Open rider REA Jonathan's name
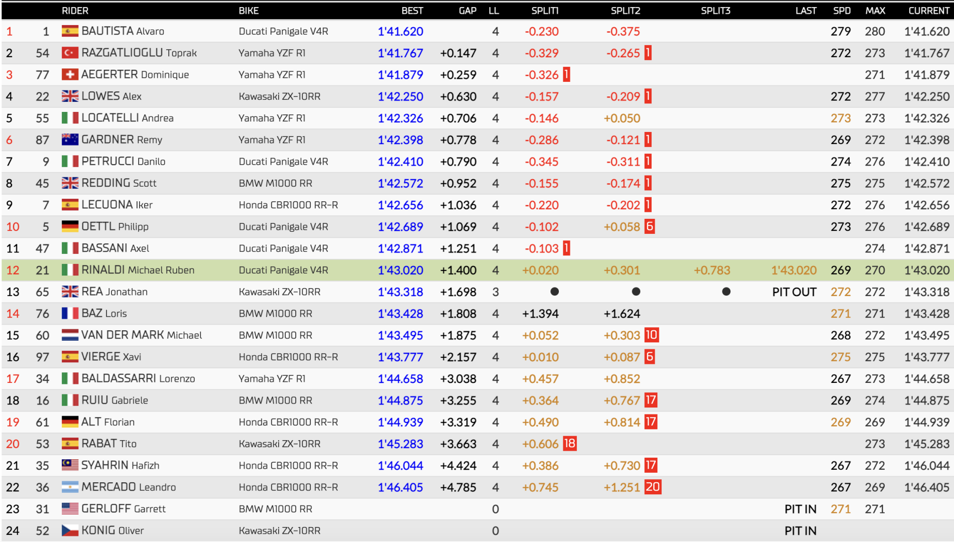This screenshot has height=542, width=954. click(x=114, y=292)
